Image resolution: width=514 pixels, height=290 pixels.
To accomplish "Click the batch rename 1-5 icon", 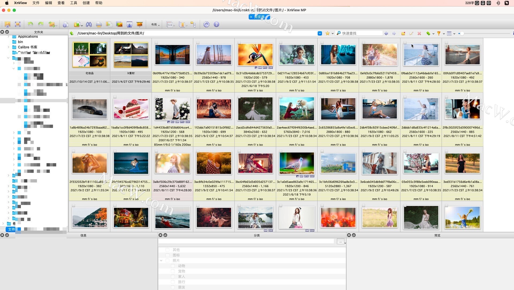I will (x=169, y=25).
